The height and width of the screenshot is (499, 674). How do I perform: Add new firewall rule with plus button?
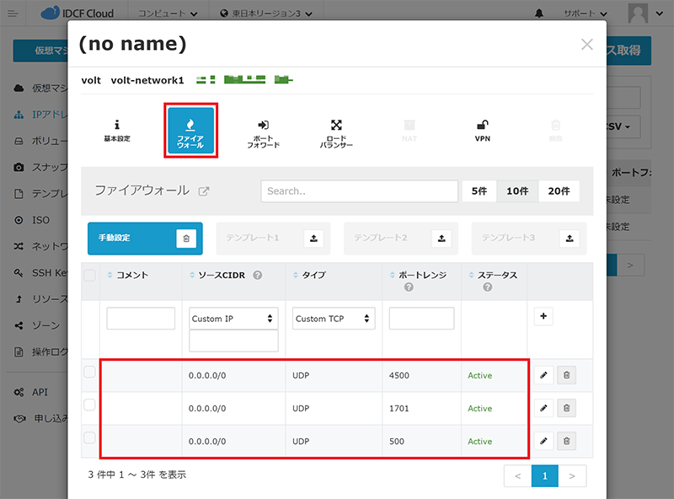[x=543, y=317]
